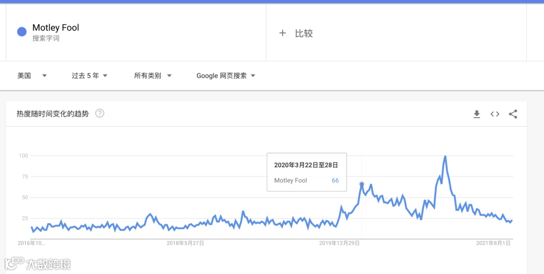
Task: Click the 2021年8月1日 axis label
Action: pyautogui.click(x=493, y=243)
